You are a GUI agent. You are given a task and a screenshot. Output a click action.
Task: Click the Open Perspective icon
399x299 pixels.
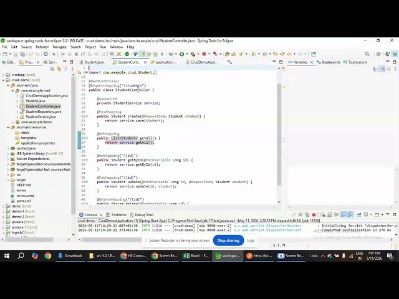[378, 54]
